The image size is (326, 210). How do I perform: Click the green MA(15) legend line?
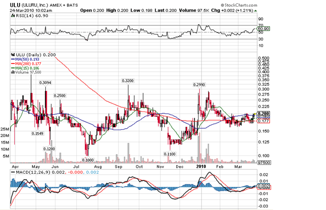point(13,68)
